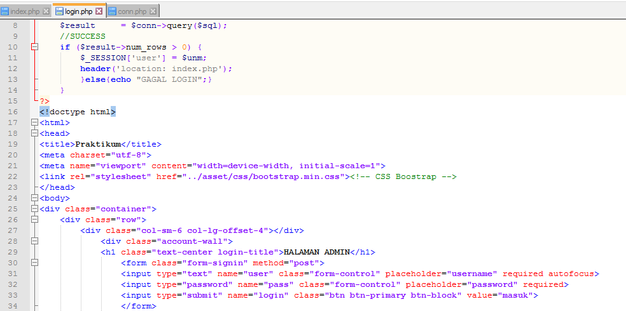The image size is (626, 311).
Task: Collapse the container div fold on line 25
Action: 35,208
